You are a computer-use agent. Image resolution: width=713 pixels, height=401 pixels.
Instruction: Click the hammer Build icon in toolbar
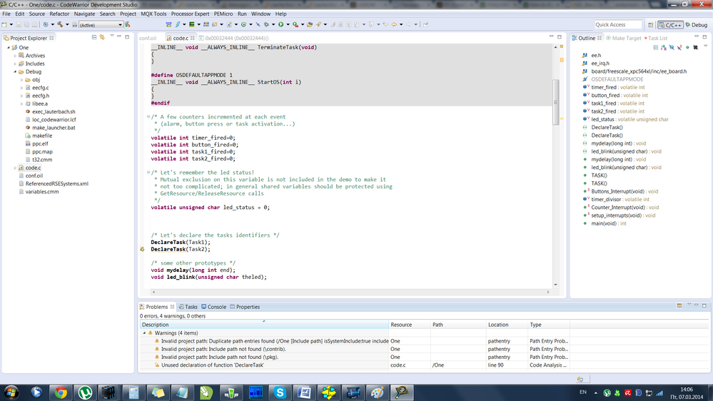click(x=60, y=24)
